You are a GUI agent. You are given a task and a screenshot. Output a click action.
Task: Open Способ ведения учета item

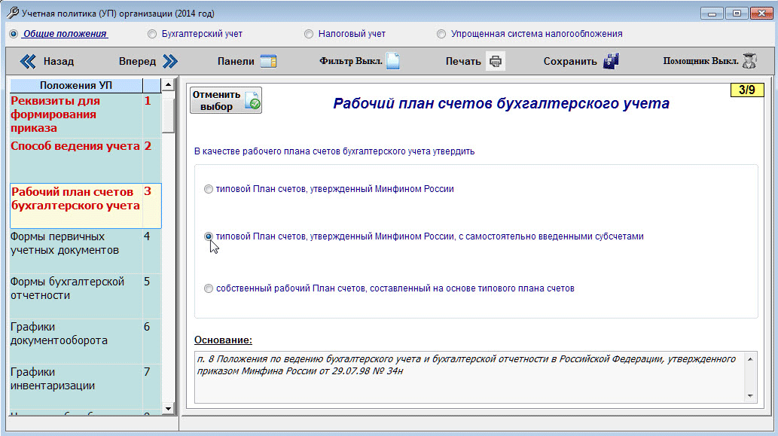pyautogui.click(x=85, y=160)
